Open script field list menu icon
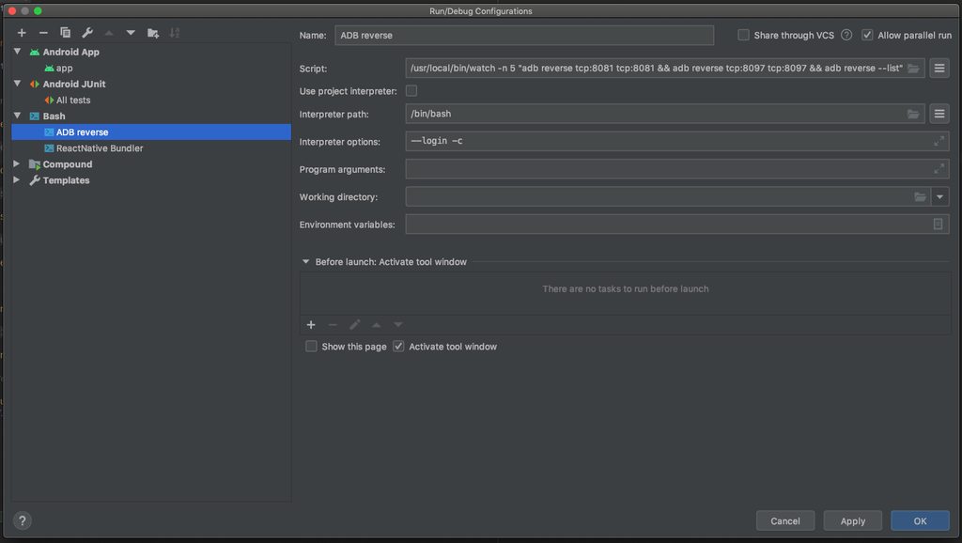This screenshot has width=962, height=543. (939, 68)
